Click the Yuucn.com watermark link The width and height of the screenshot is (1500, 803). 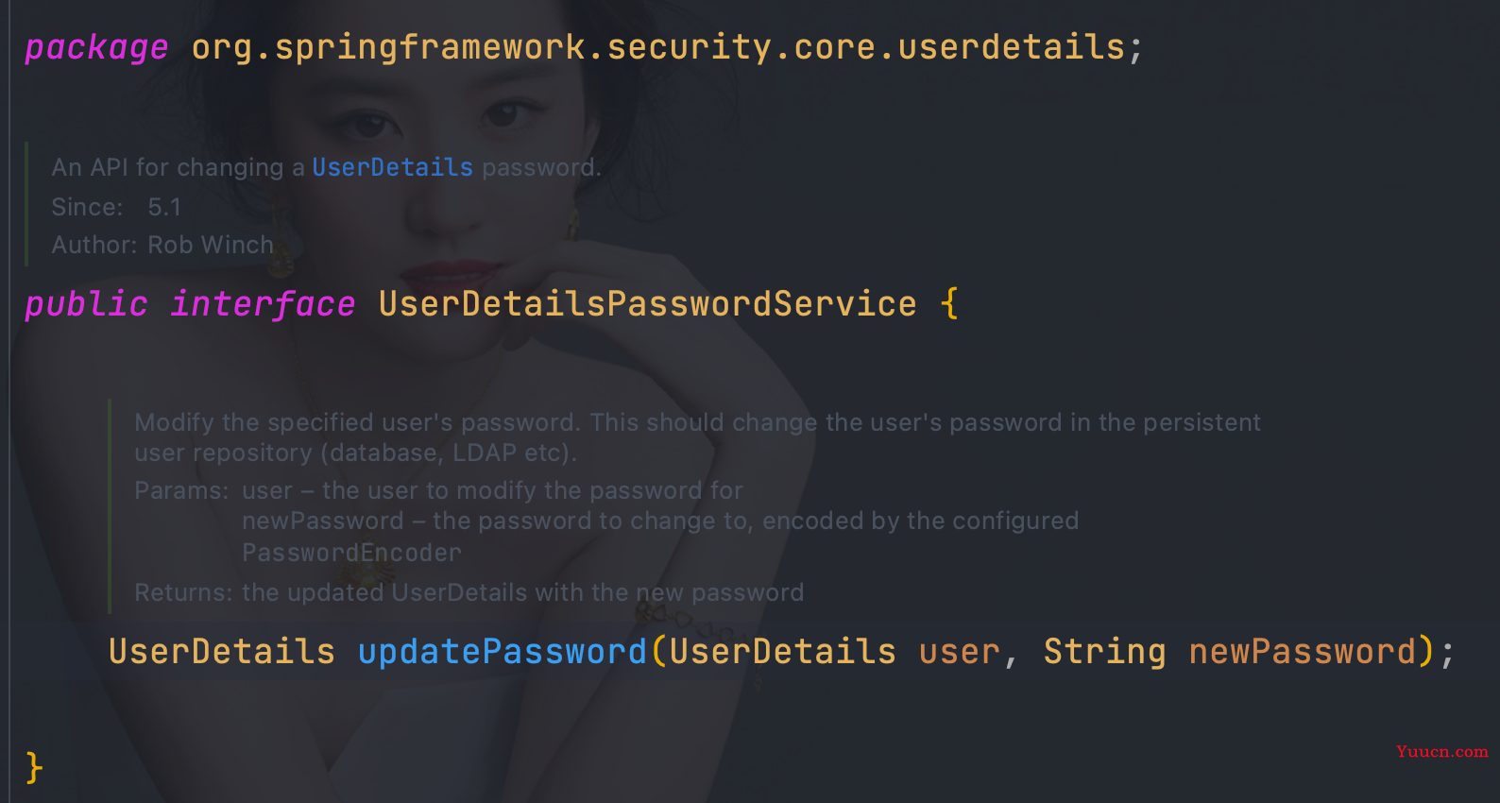(1441, 752)
